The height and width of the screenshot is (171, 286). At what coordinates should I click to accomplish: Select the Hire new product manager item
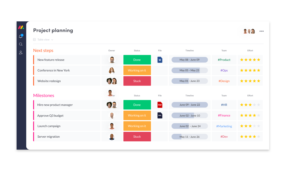coord(67,105)
